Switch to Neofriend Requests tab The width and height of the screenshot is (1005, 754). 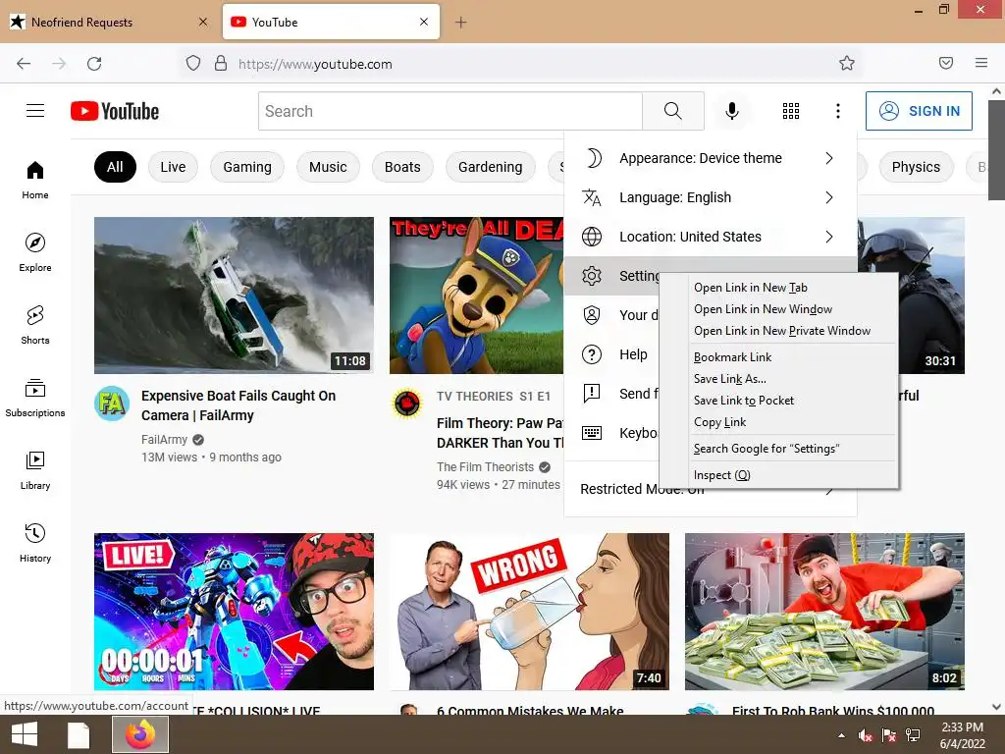click(109, 22)
